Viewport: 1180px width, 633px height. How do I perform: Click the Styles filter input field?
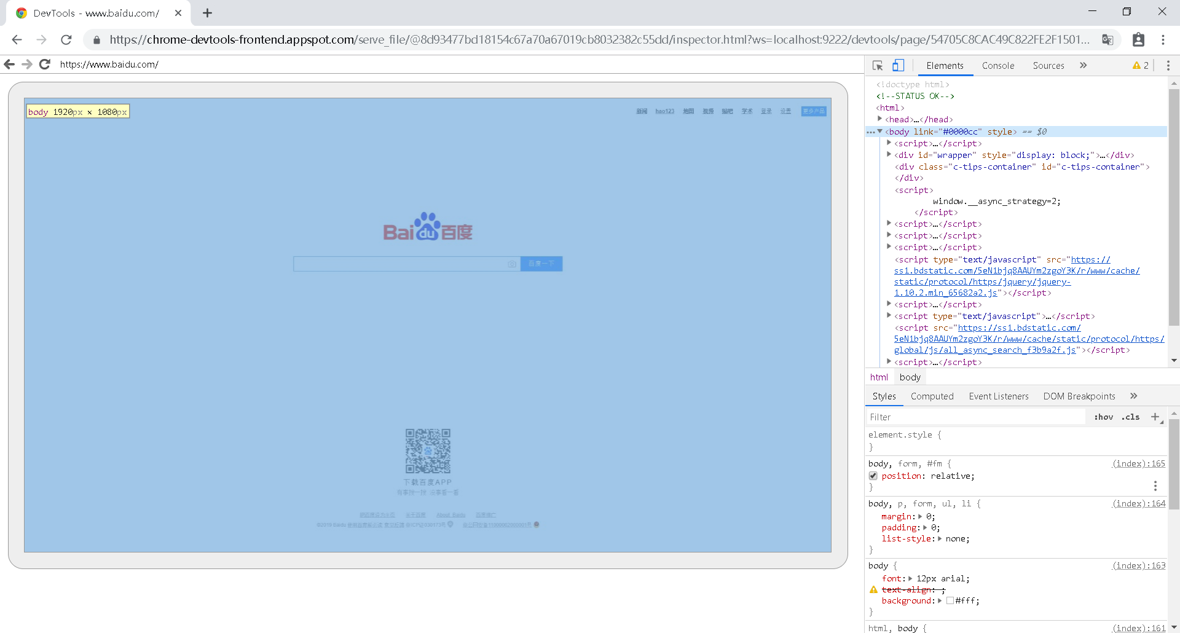click(x=976, y=417)
